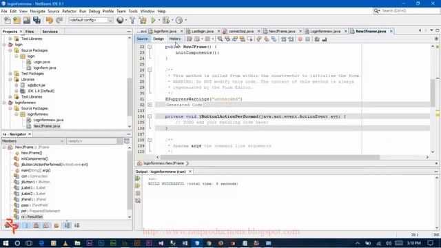441x248 pixels.
Task: Open the Navigate menu
Action: pyautogui.click(x=38, y=11)
